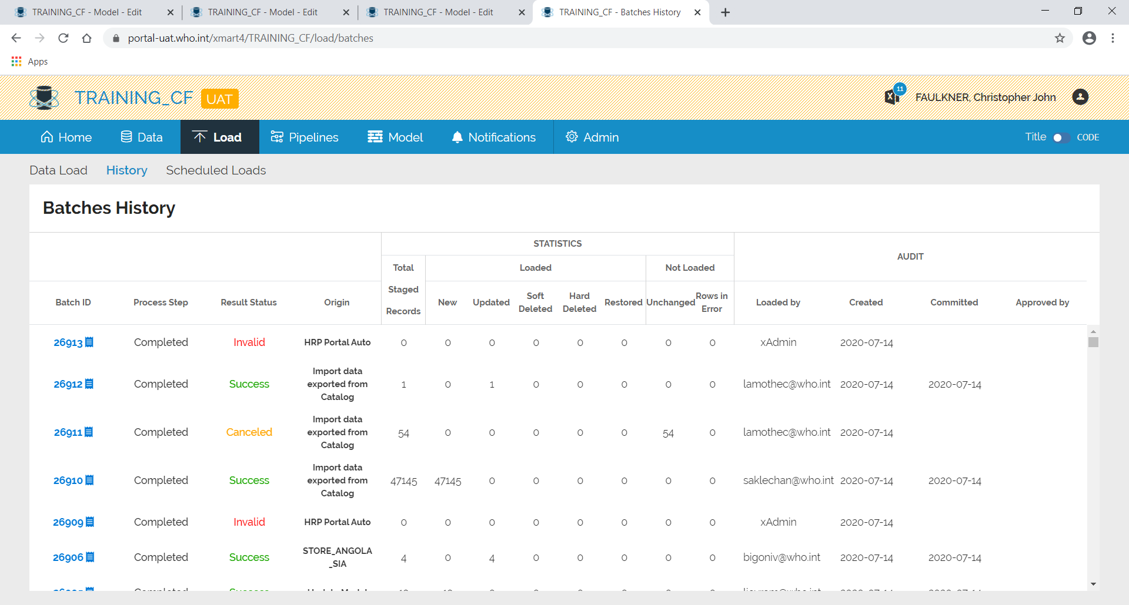
Task: Click the Batch ID column header
Action: (x=74, y=302)
